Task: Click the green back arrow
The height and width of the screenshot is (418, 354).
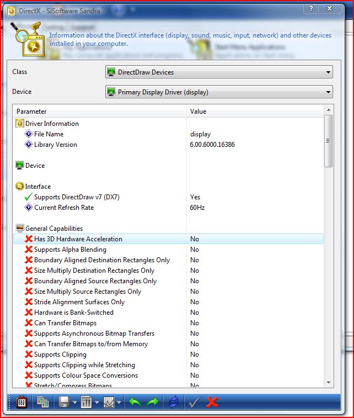Action: coord(135,402)
